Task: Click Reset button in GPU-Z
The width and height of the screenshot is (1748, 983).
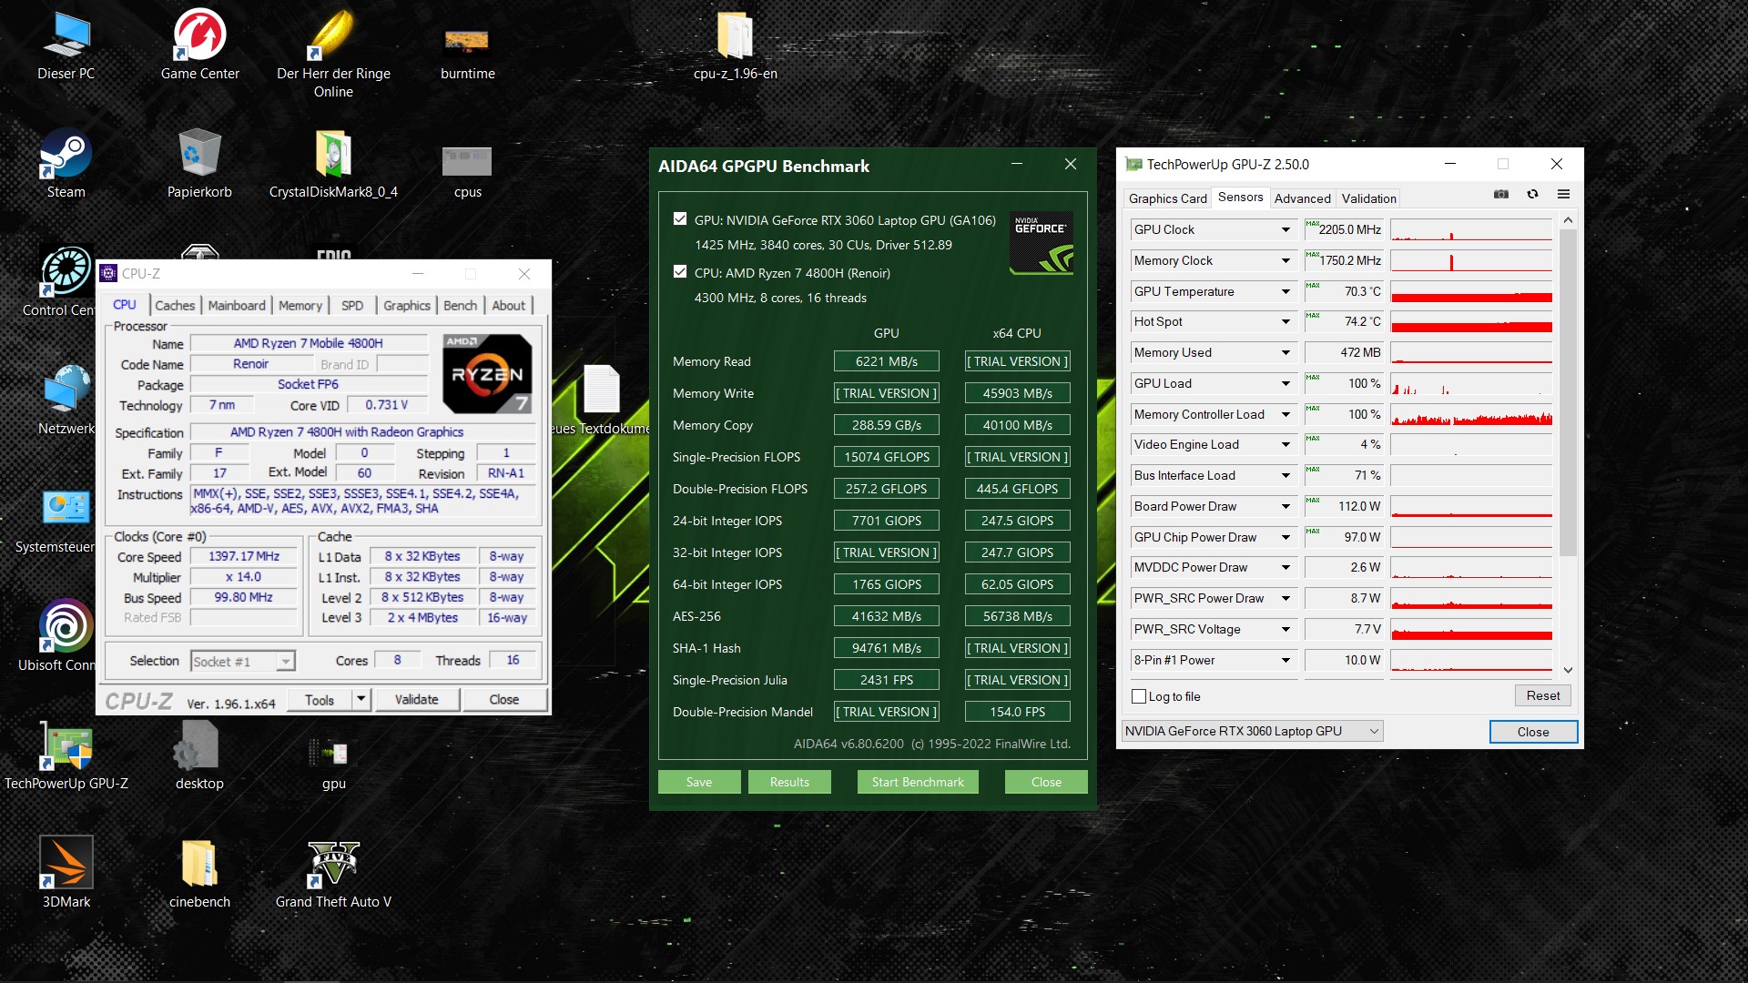Action: pyautogui.click(x=1542, y=695)
